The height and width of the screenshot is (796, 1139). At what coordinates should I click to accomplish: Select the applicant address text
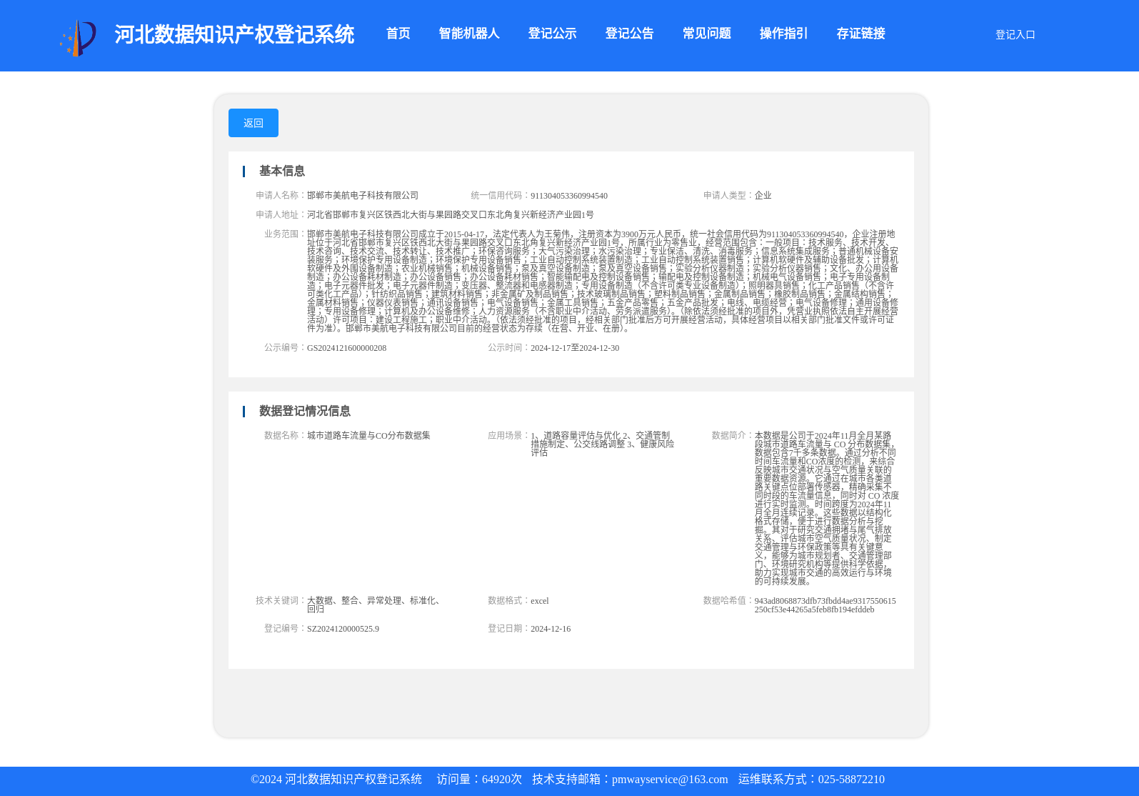pos(451,215)
